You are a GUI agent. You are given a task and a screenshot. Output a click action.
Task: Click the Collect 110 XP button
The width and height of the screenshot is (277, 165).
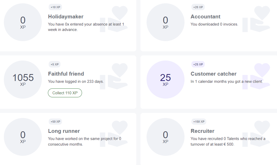pyautogui.click(x=65, y=93)
